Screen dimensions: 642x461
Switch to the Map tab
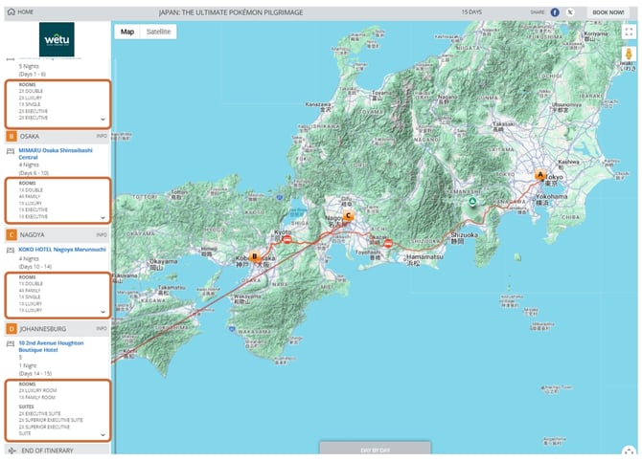pyautogui.click(x=127, y=32)
